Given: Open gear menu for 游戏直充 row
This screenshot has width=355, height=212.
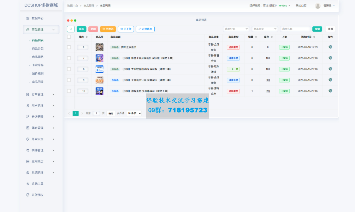Looking at the screenshot, I should pyautogui.click(x=330, y=91).
